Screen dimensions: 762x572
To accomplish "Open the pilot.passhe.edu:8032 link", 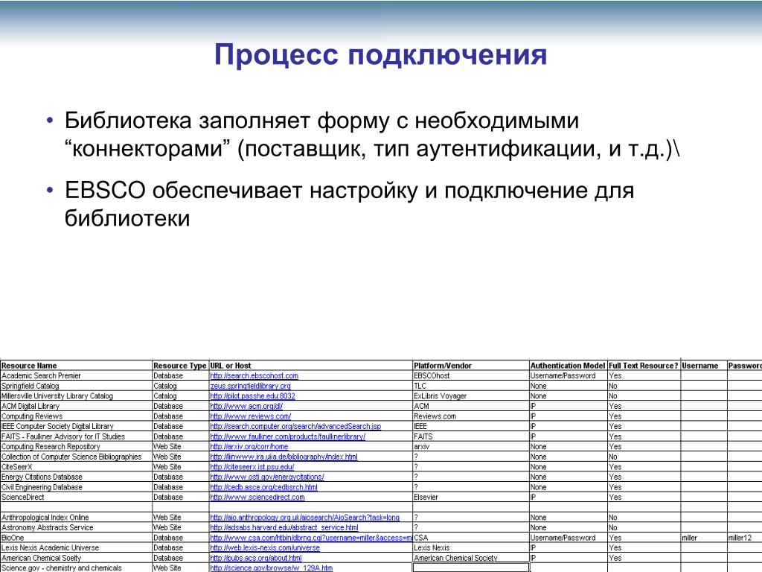I will [x=252, y=396].
